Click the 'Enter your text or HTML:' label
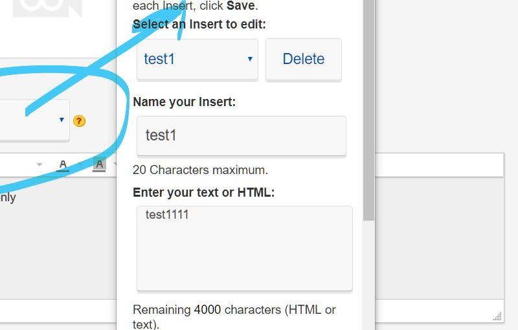 tap(203, 192)
